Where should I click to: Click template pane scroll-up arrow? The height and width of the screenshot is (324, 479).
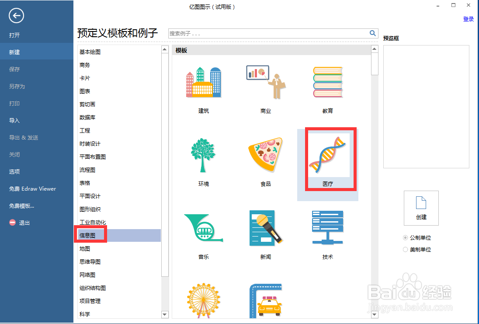tap(375, 49)
